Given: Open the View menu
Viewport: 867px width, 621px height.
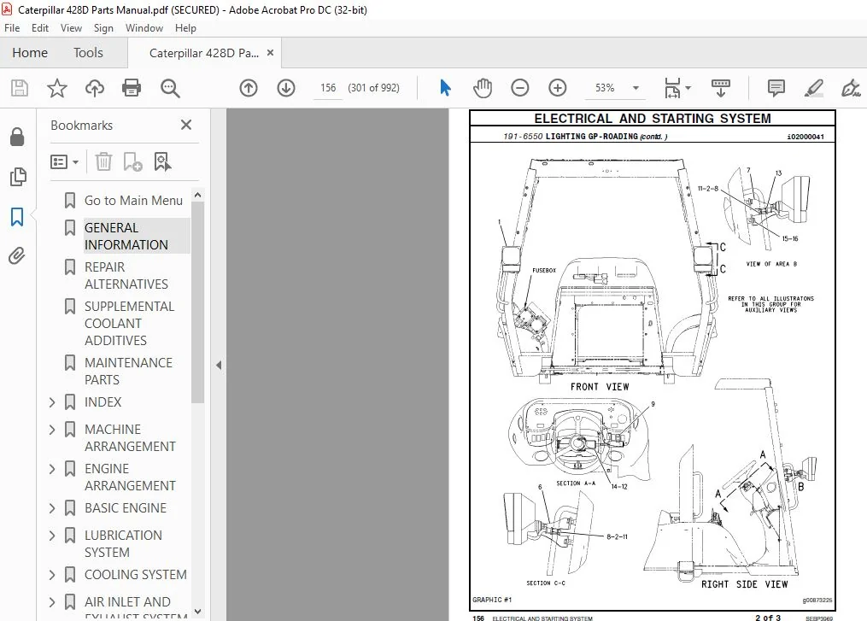Looking at the screenshot, I should click(71, 27).
